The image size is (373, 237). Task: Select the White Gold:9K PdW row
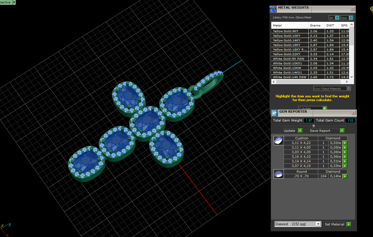pos(311,59)
